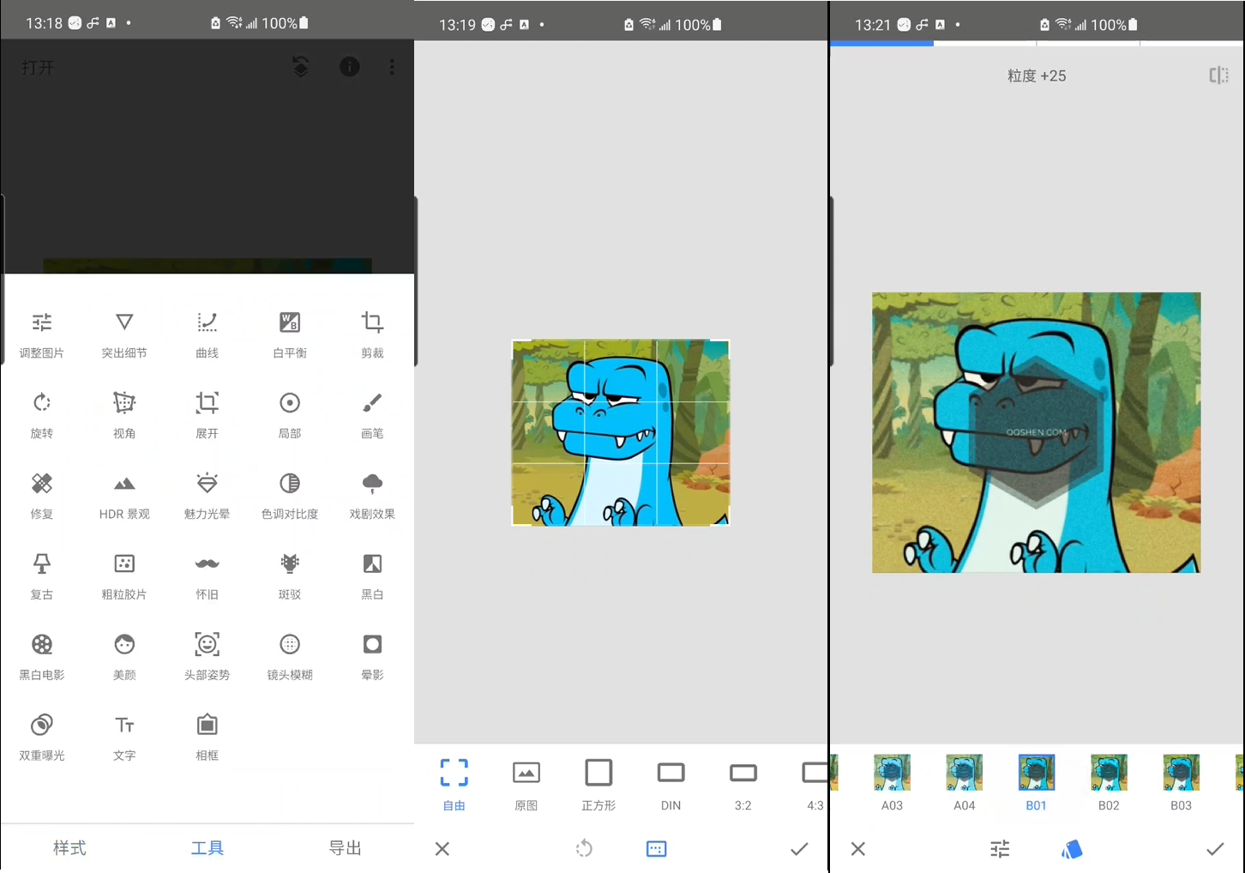
Task: Open the 戏剧效果 drama tool
Action: point(372,496)
